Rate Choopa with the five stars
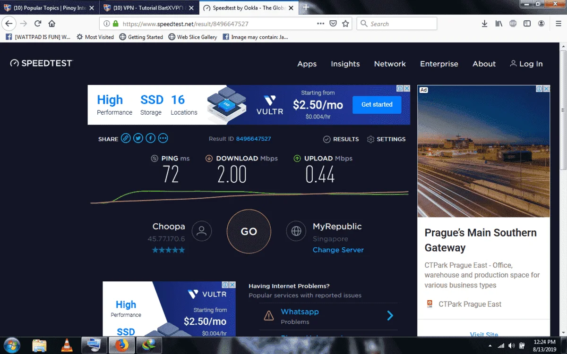This screenshot has height=354, width=567. (x=168, y=250)
